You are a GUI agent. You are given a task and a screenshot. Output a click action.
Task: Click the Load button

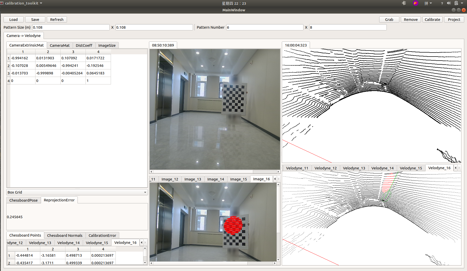tap(14, 20)
